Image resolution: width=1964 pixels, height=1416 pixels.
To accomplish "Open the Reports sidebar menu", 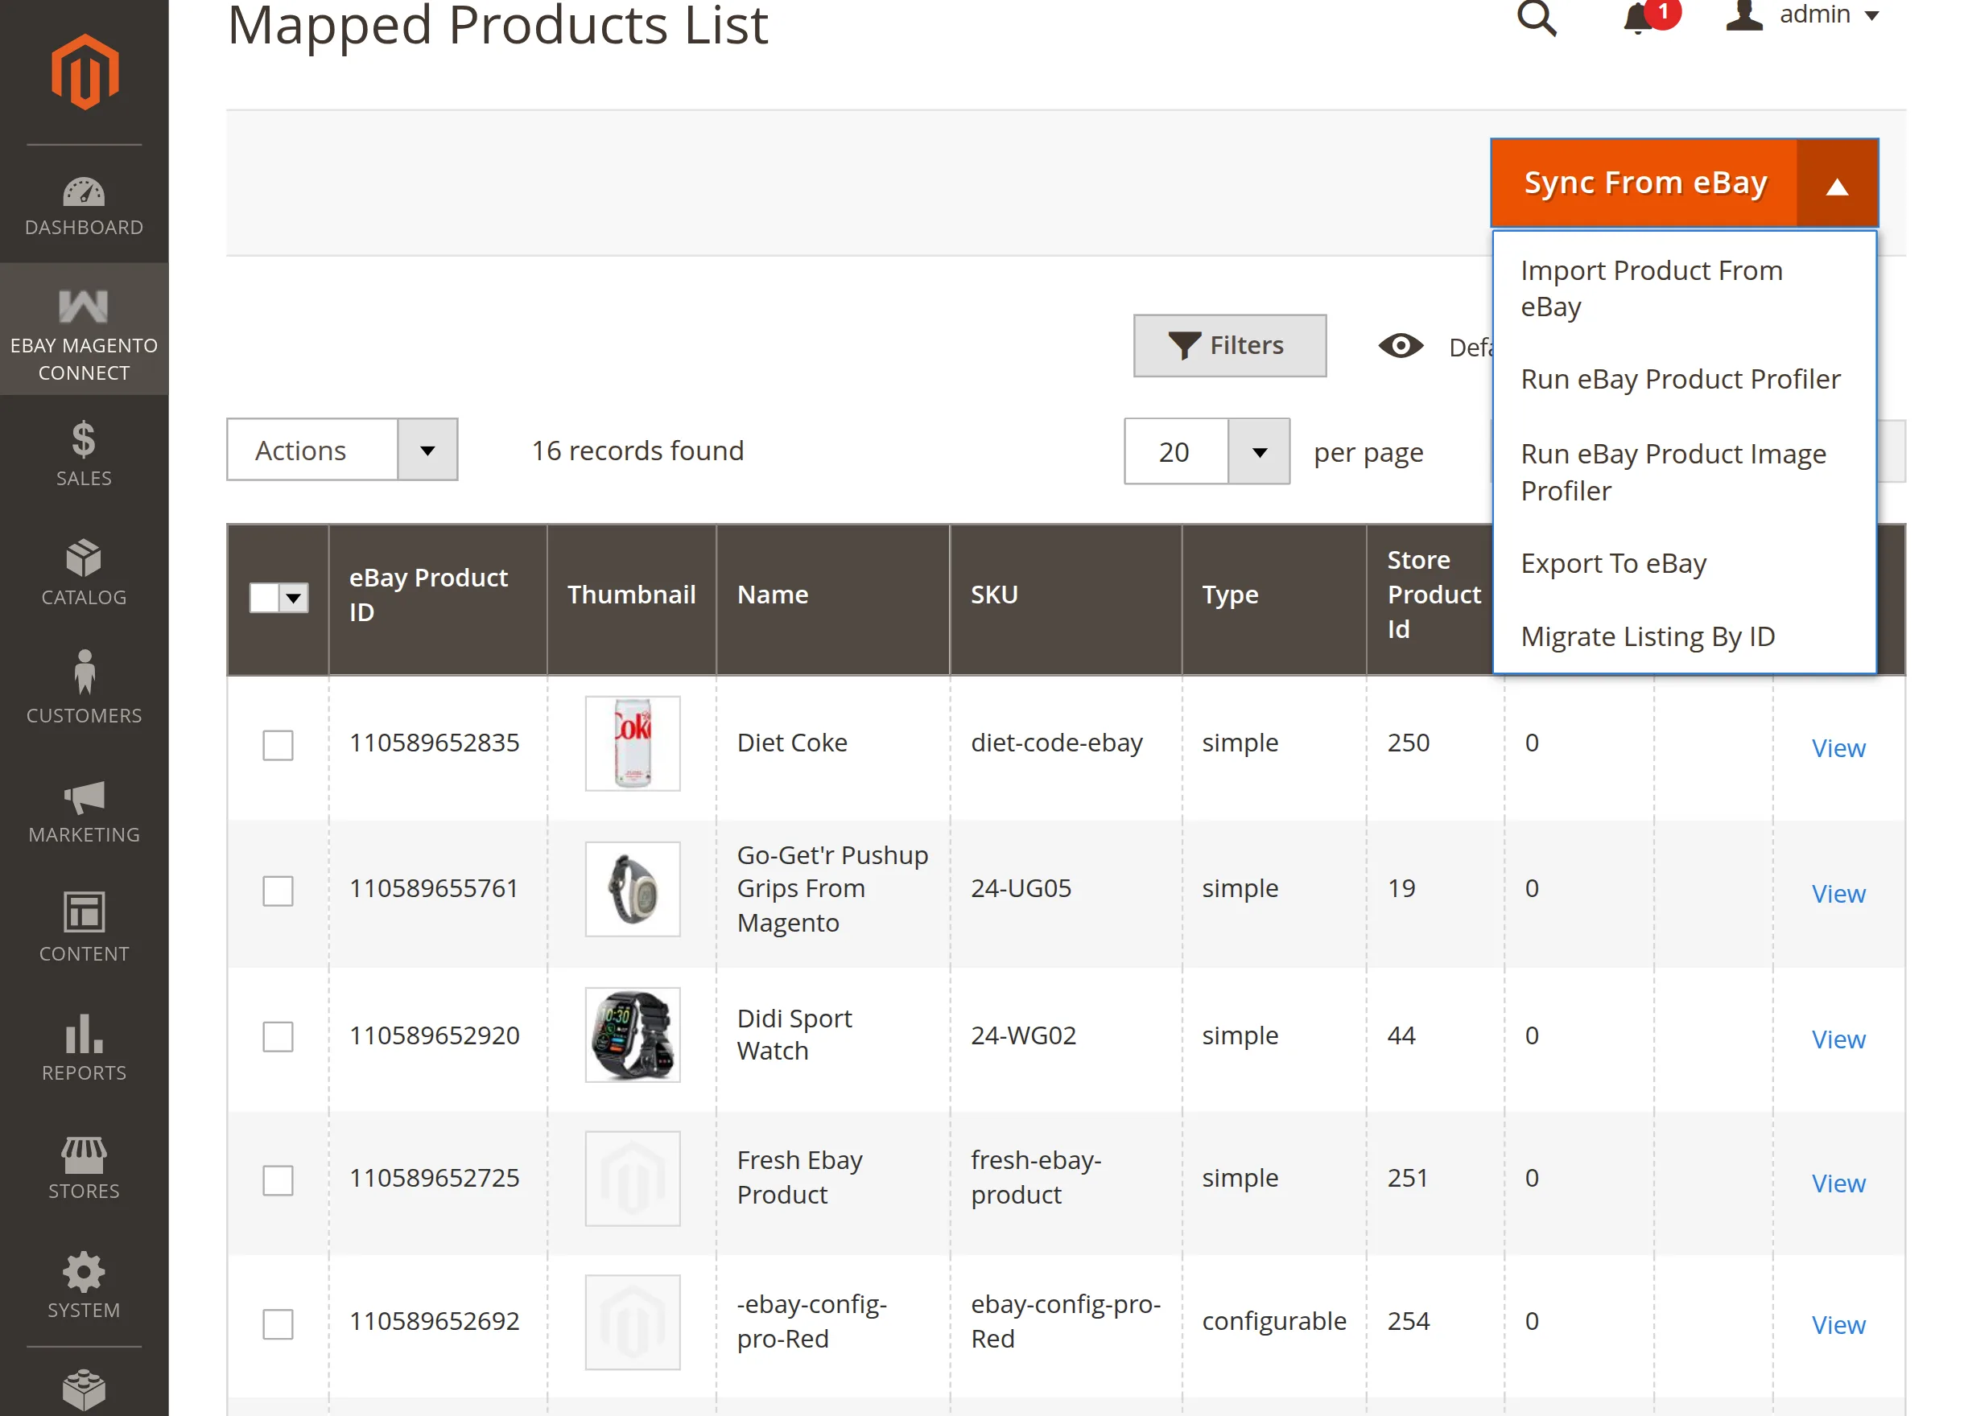I will (84, 1048).
